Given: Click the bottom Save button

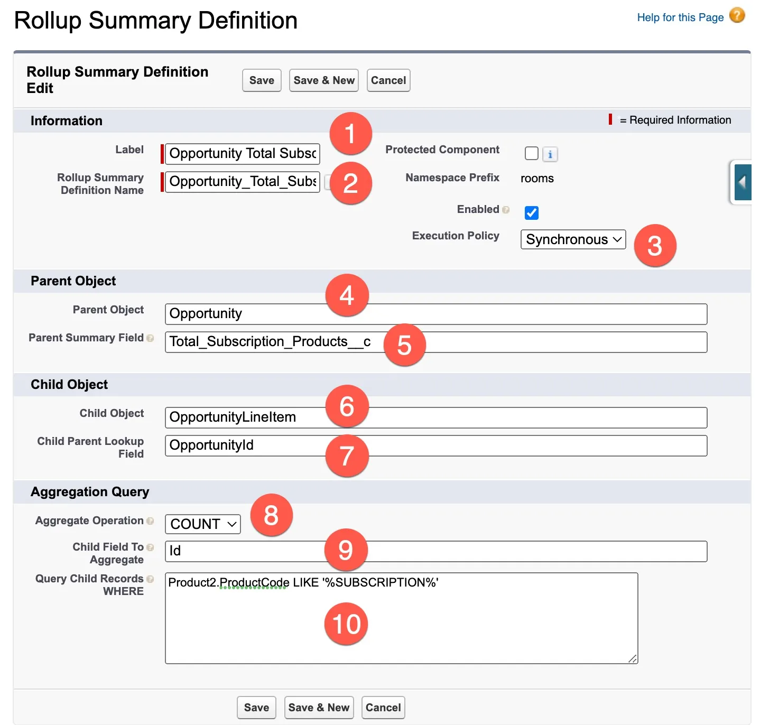Looking at the screenshot, I should [256, 708].
